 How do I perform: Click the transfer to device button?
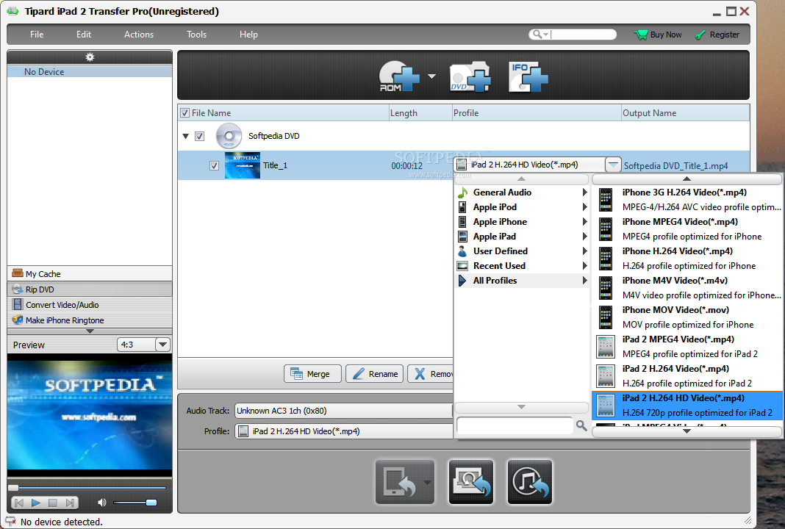(404, 482)
